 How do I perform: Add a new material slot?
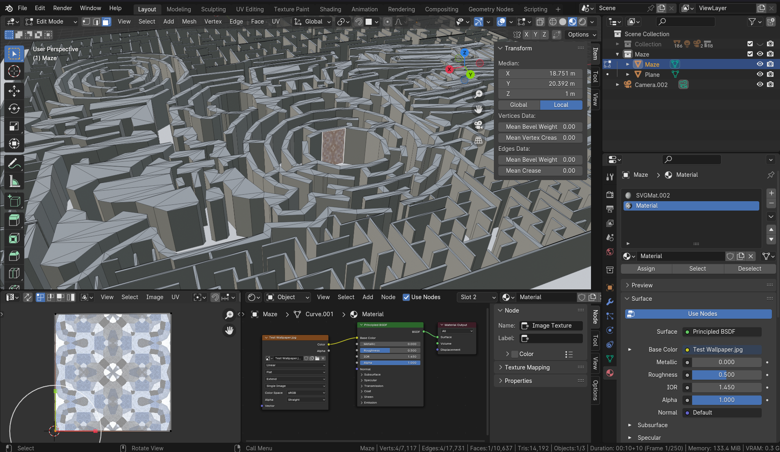[x=771, y=193]
